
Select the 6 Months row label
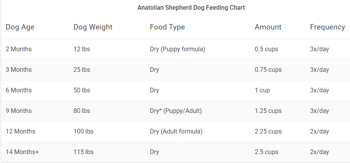click(x=19, y=90)
